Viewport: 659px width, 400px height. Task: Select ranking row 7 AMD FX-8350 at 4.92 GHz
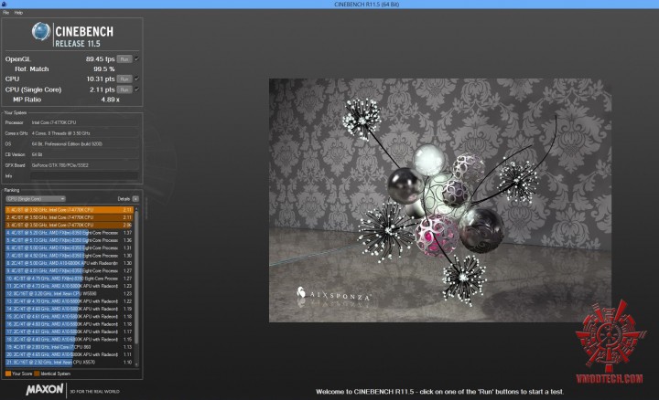tap(70, 256)
